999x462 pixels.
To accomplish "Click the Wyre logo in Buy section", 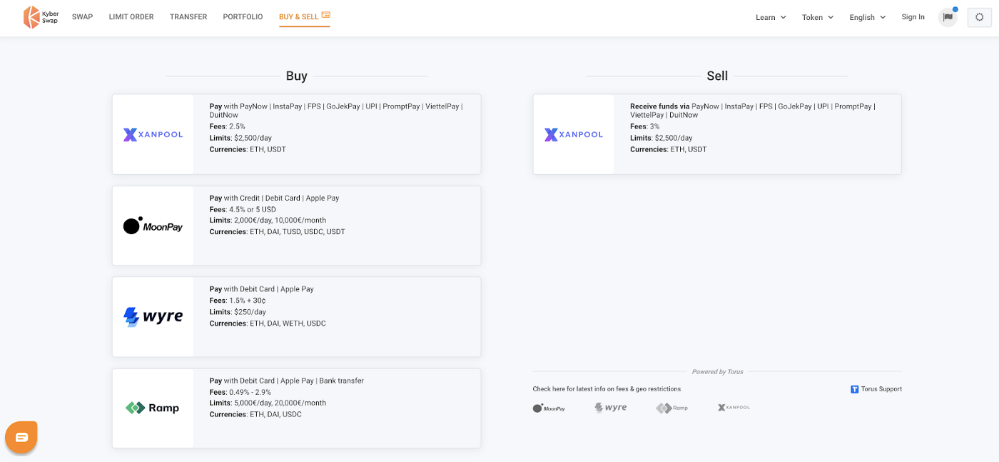I will pos(153,316).
